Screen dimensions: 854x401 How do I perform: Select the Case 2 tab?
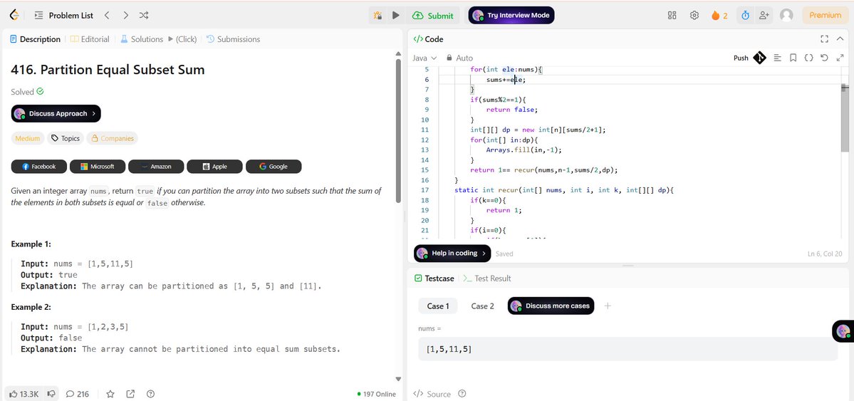[x=482, y=306]
